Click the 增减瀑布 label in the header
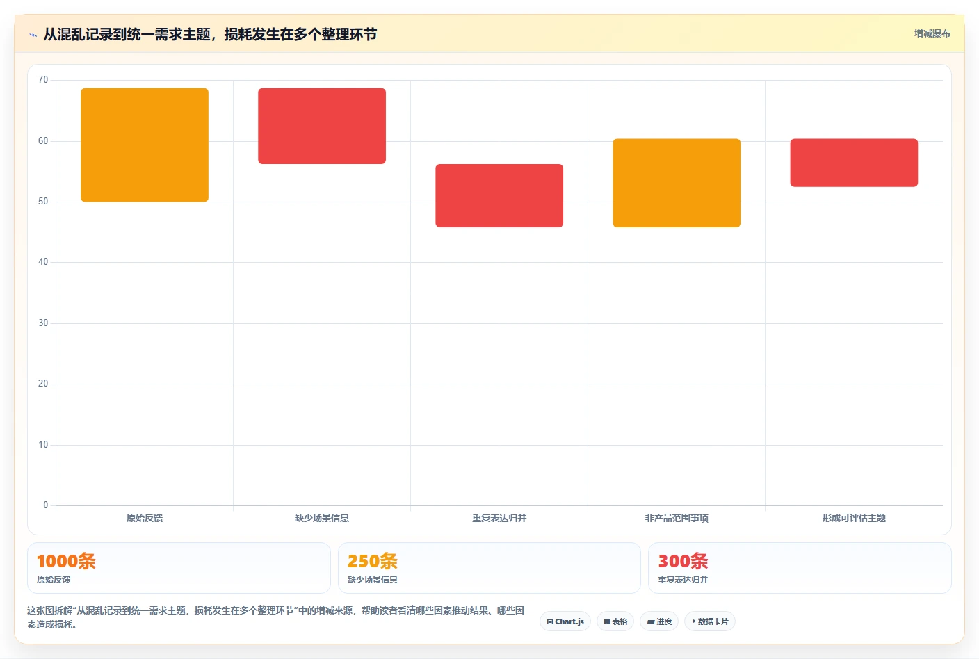 click(x=932, y=33)
